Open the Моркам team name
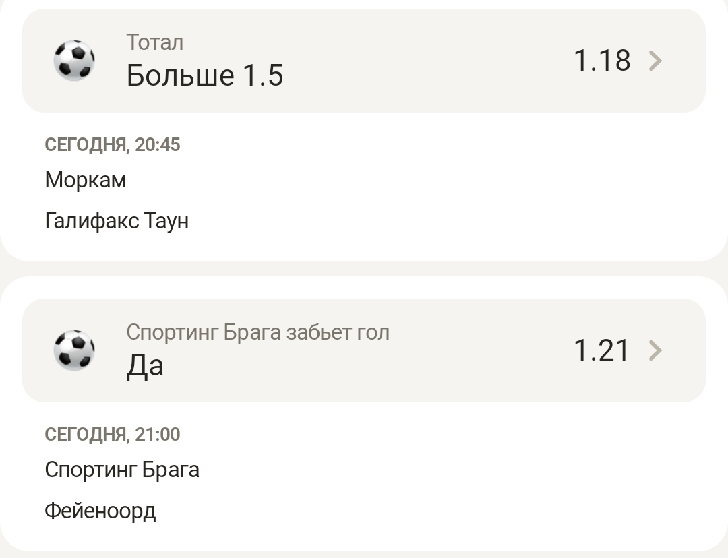Viewport: 728px width, 558px height. [x=86, y=181]
